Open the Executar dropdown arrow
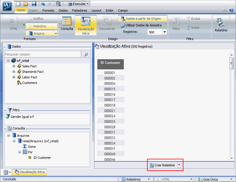The image size is (236, 182). click(88, 4)
